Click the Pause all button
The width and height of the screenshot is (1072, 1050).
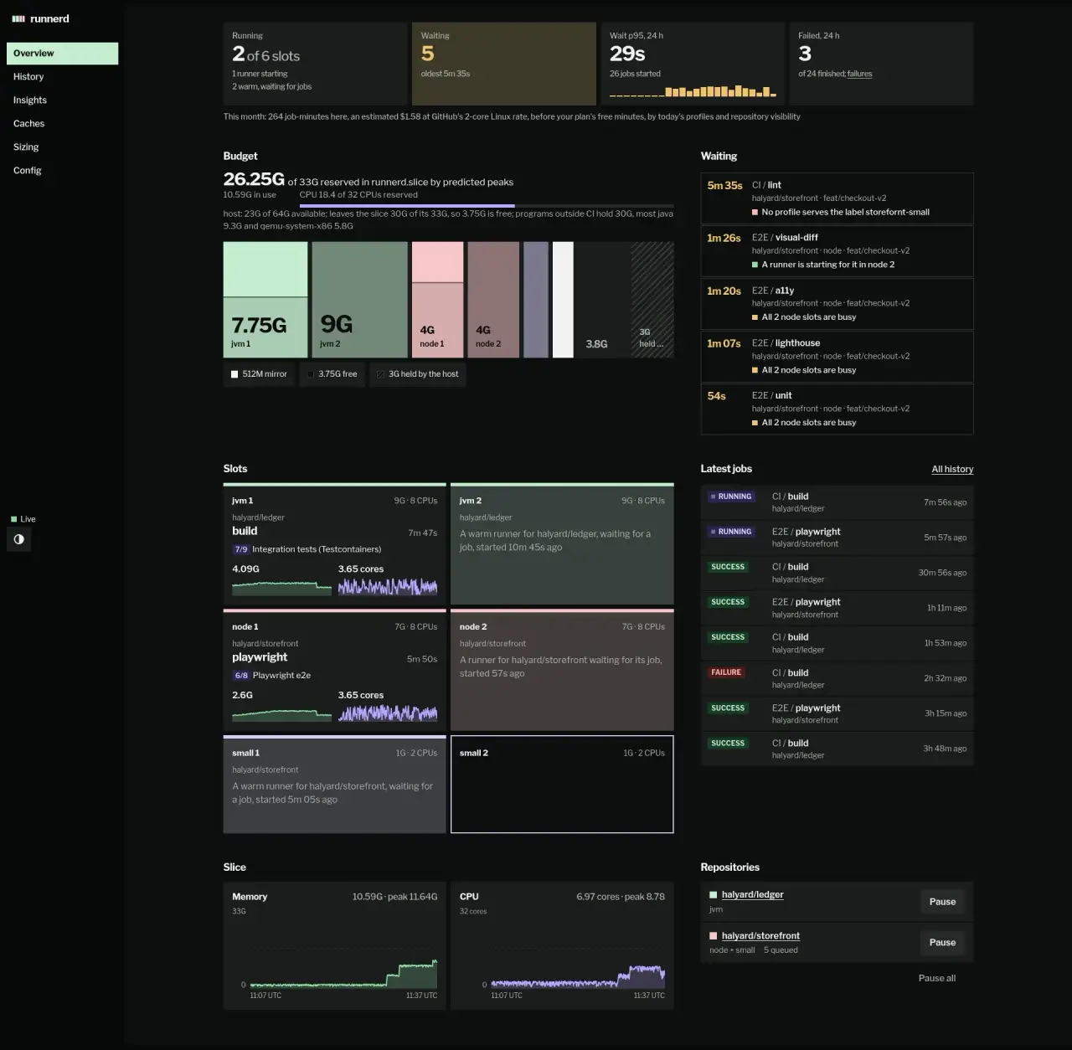pyautogui.click(x=937, y=978)
